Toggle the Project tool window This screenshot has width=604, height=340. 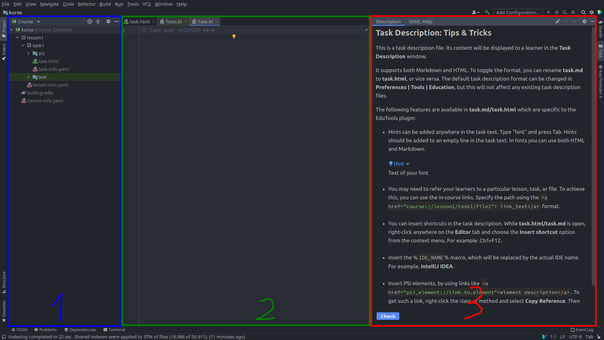[x=4, y=28]
